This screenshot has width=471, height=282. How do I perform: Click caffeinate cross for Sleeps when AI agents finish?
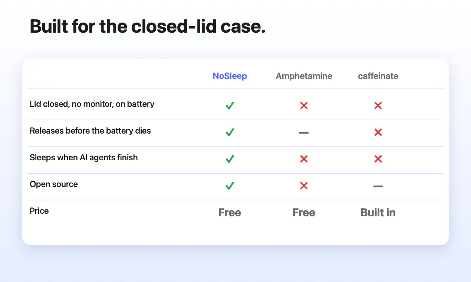pyautogui.click(x=378, y=159)
